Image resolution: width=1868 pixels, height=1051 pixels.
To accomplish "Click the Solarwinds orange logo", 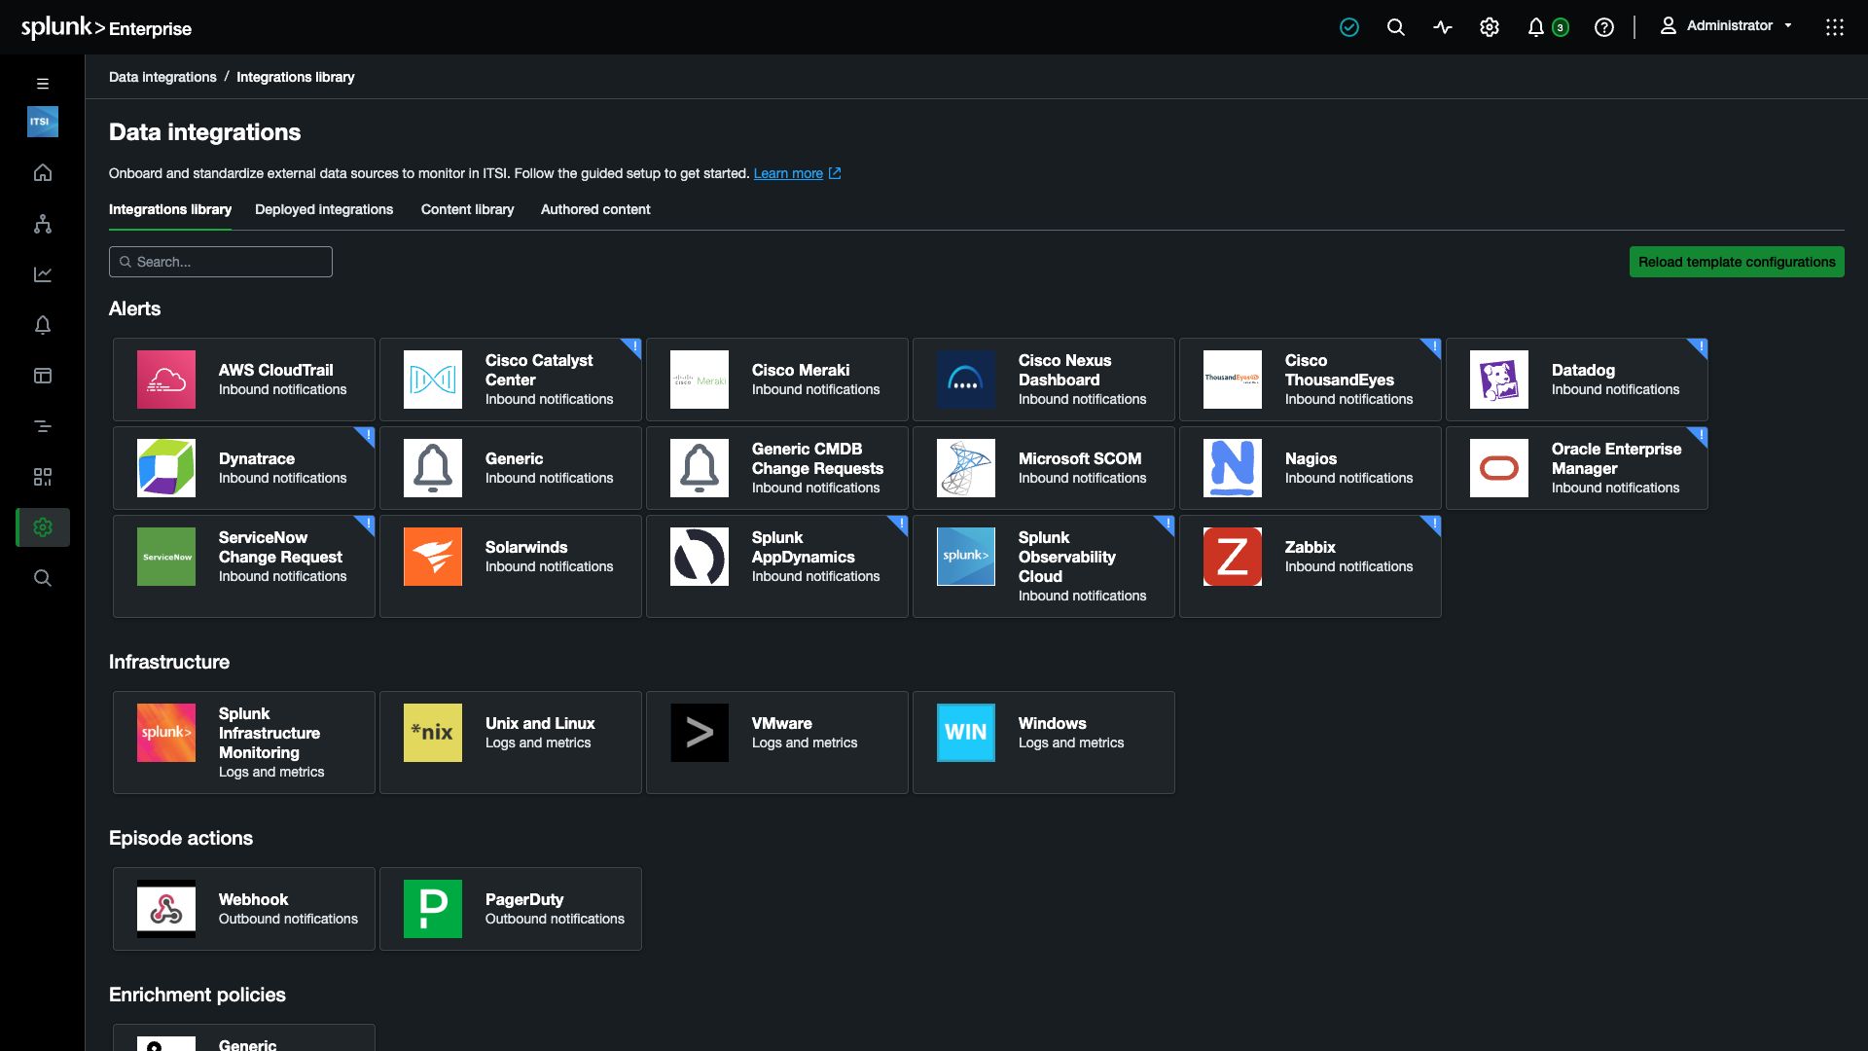I will (433, 557).
